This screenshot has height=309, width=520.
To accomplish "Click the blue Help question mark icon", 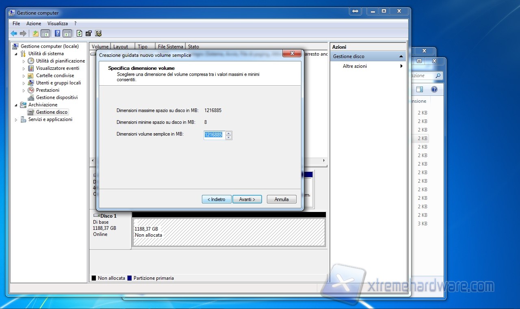I will tap(57, 33).
